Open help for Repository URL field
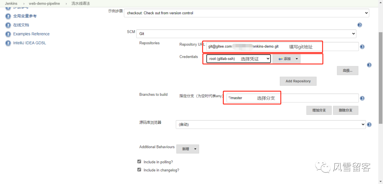 coord(362,47)
